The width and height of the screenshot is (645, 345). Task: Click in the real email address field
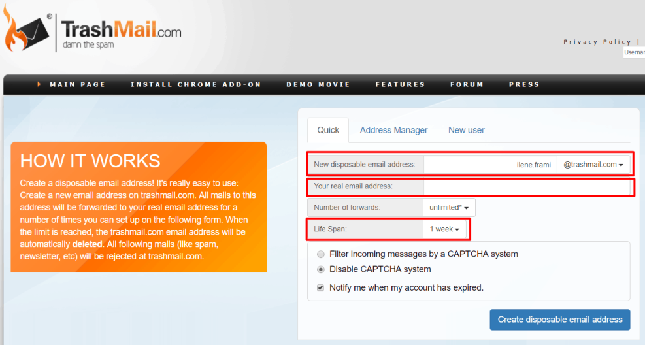click(526, 186)
